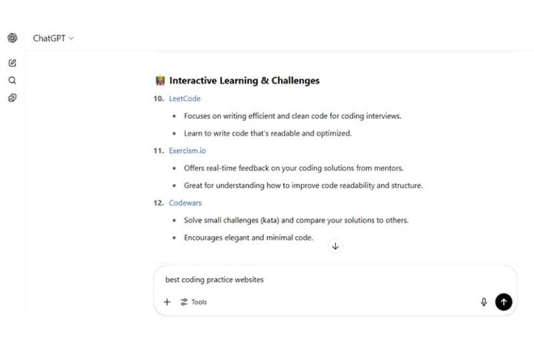
Task: Click the 'Solve small challenges (kata)' bullet text
Action: click(x=296, y=221)
